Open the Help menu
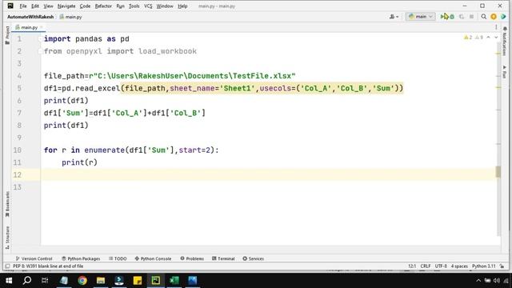 182,6
